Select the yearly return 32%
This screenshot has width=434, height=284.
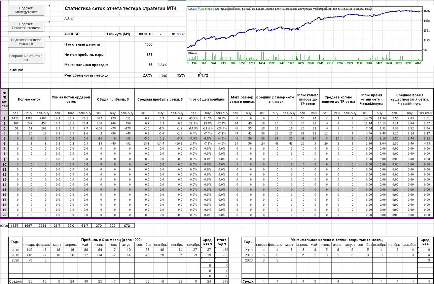click(181, 75)
